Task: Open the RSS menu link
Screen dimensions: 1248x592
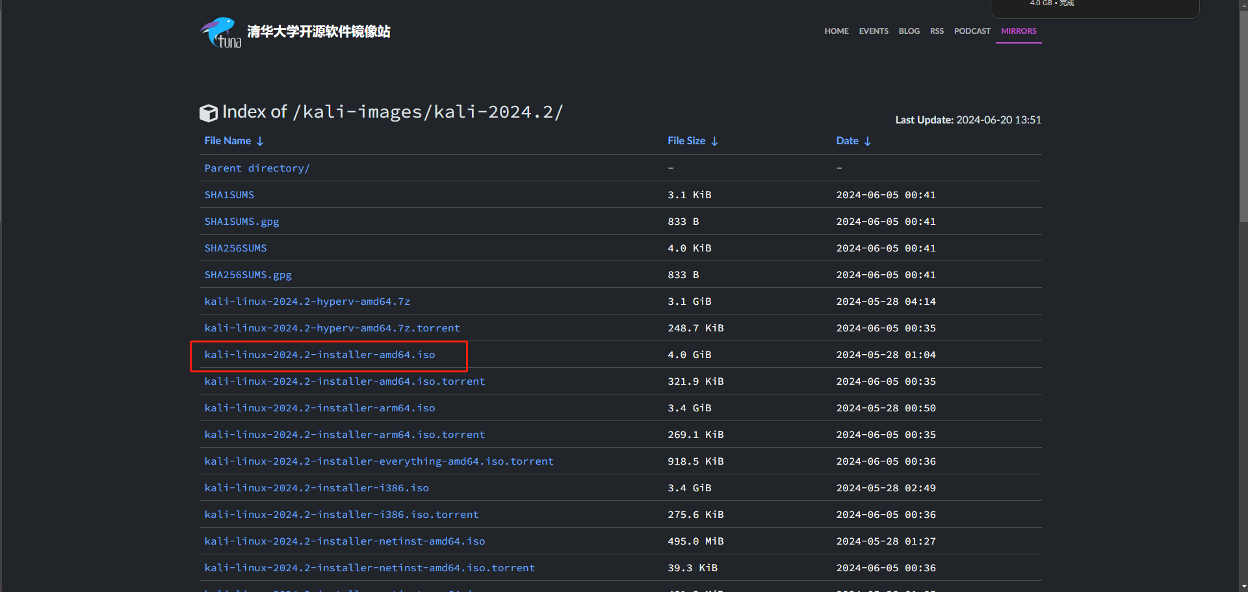Action: [937, 31]
